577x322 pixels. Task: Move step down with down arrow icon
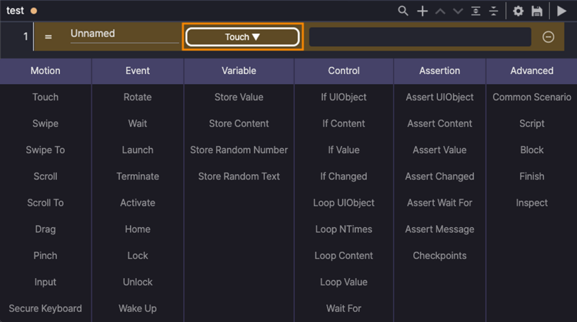pos(458,11)
